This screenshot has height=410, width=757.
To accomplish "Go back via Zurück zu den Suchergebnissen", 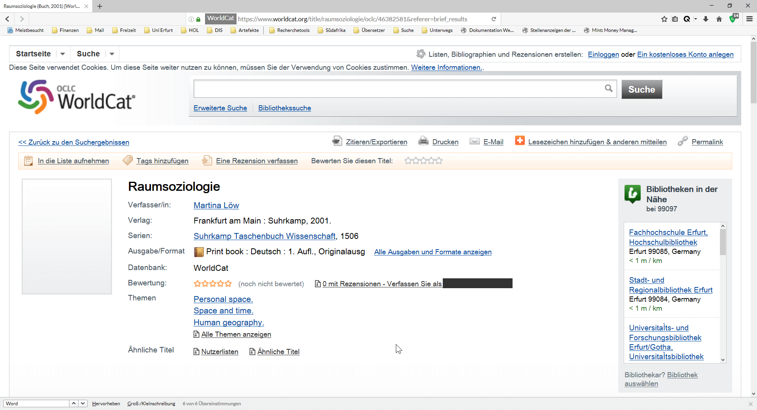I will point(74,142).
